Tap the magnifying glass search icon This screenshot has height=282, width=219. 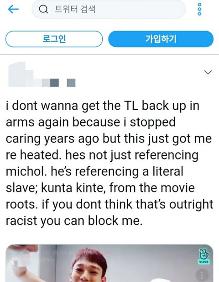(43, 9)
